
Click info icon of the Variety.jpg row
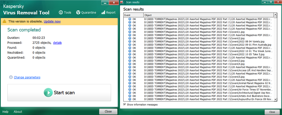[130, 41]
